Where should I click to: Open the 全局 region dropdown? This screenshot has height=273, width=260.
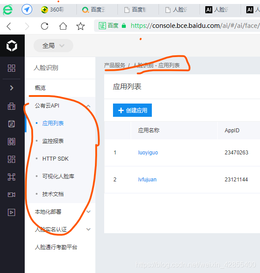click(x=53, y=46)
